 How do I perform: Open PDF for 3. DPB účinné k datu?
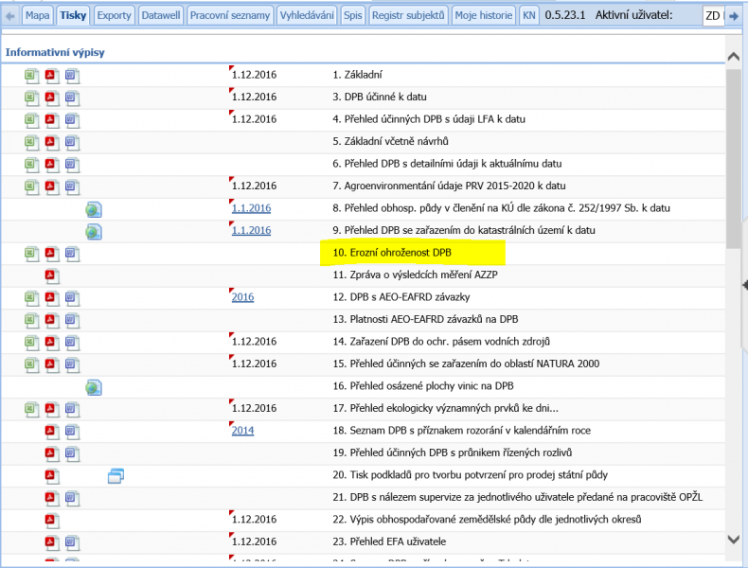click(52, 98)
